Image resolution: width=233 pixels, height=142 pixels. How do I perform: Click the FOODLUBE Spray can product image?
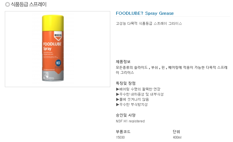[x=53, y=48]
